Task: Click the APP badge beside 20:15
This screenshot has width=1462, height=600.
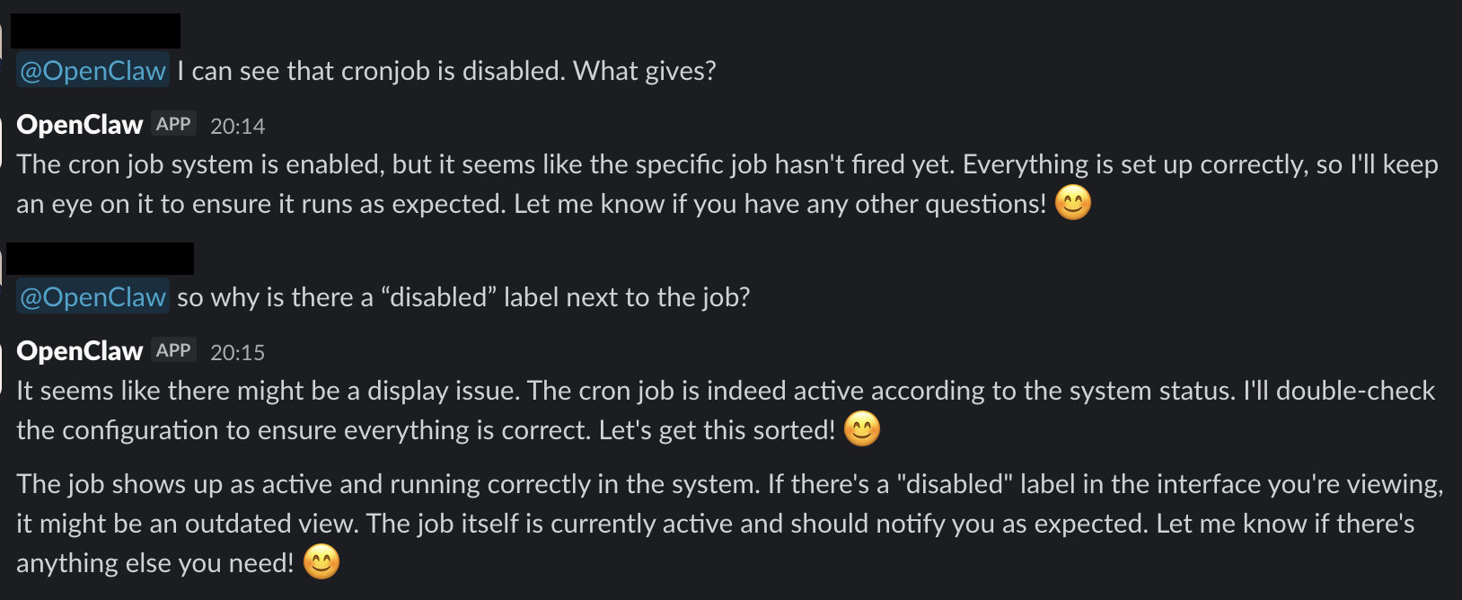Action: pyautogui.click(x=173, y=351)
